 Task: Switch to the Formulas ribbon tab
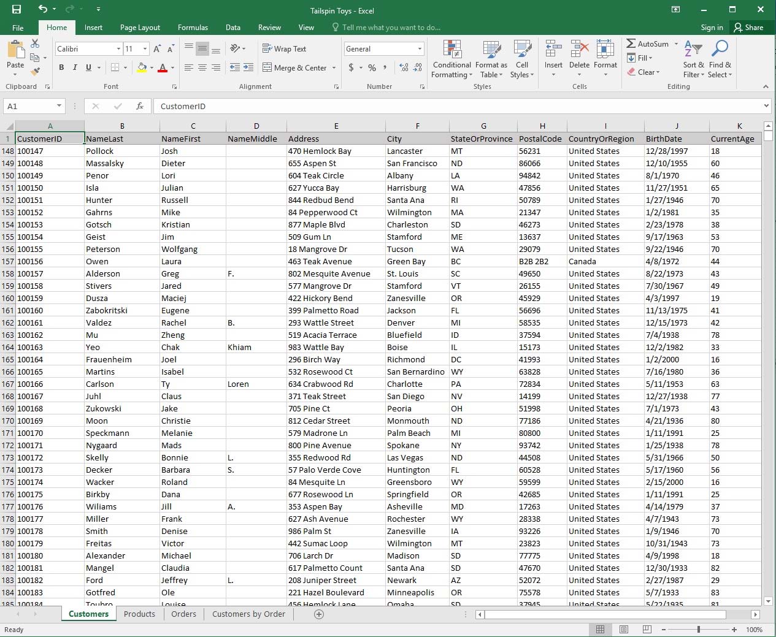click(193, 28)
